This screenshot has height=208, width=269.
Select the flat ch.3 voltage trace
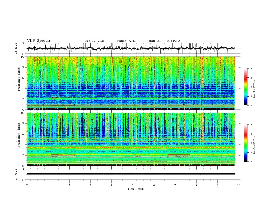pyautogui.click(x=132, y=174)
